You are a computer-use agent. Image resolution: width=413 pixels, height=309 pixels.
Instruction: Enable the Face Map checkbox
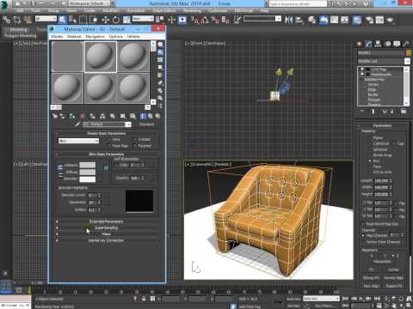(109, 146)
